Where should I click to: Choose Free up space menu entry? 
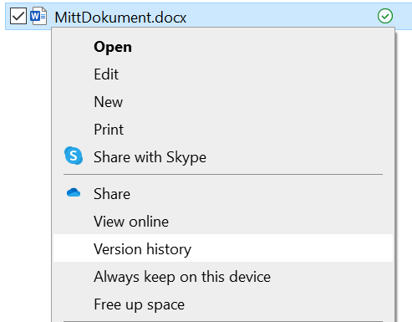223,304
